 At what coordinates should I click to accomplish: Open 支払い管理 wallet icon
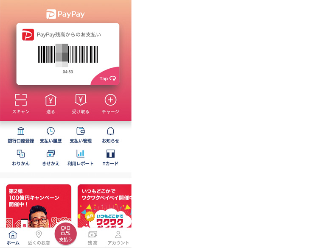tap(81, 131)
